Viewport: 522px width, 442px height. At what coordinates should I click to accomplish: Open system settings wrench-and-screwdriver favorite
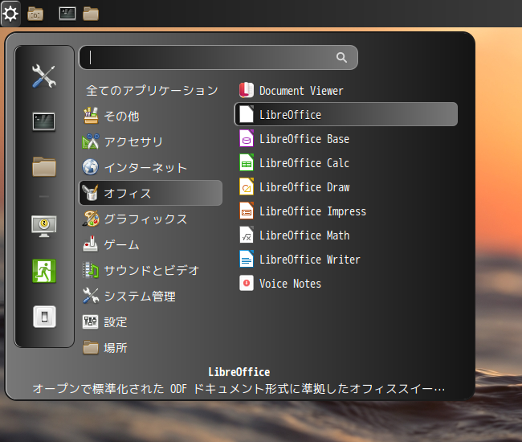44,76
